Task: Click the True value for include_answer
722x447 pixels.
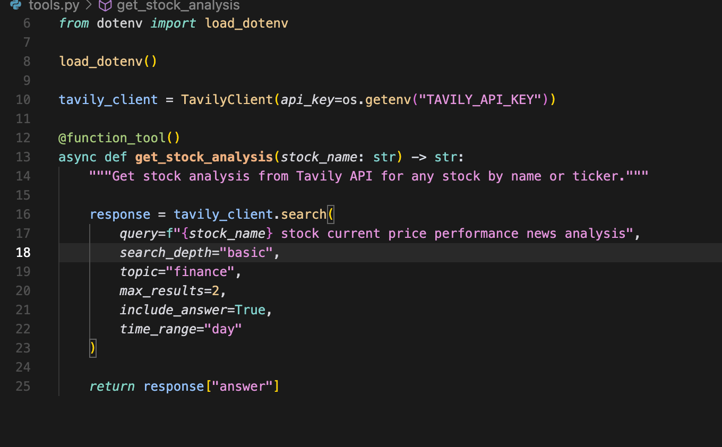Action: click(250, 310)
